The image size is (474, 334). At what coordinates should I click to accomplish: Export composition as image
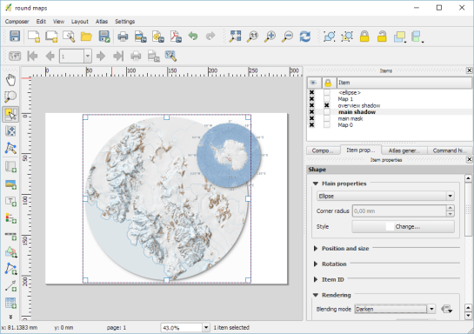click(x=140, y=37)
